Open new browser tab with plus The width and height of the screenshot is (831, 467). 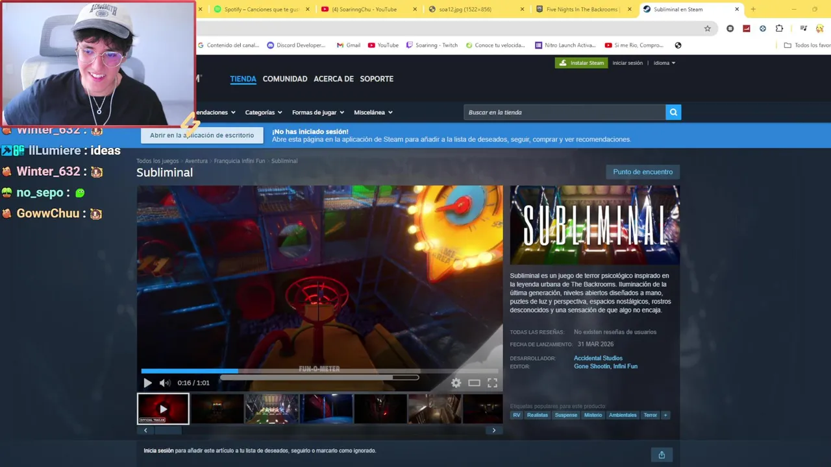753,9
